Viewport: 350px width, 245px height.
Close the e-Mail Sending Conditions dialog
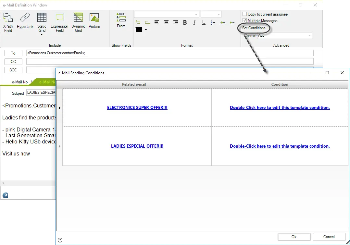click(342, 73)
